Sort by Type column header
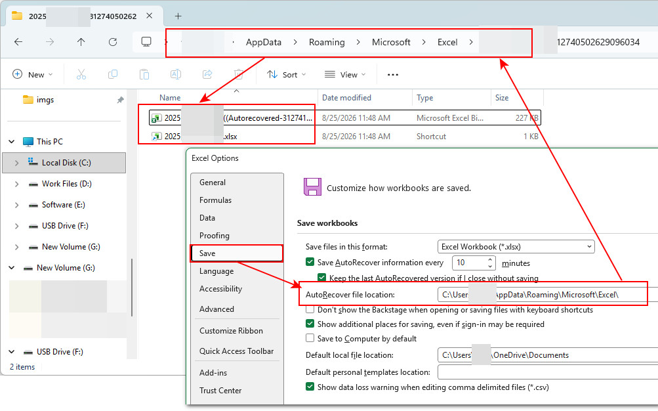 click(x=424, y=98)
